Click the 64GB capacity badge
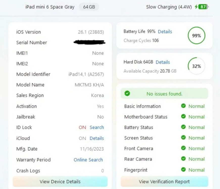This screenshot has height=189, width=220. [x=89, y=7]
